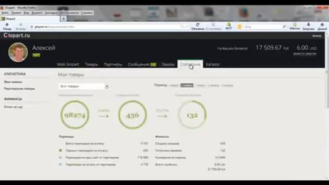Select the Glopart browser tab
Image resolution: width=329 pixels, height=185 pixels.
coord(30,18)
